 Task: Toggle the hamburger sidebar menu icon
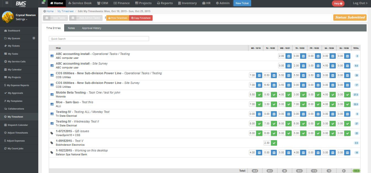pyautogui.click(x=7, y=3)
